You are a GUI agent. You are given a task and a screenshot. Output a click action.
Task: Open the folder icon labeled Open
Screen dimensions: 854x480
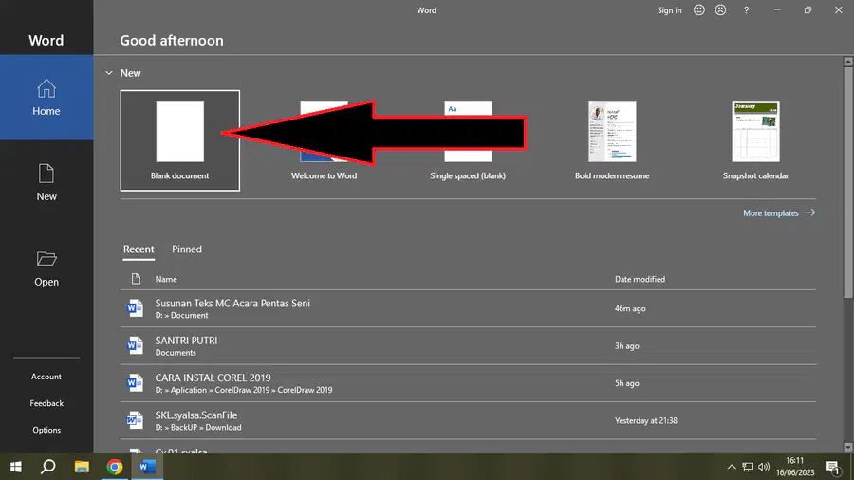[46, 259]
